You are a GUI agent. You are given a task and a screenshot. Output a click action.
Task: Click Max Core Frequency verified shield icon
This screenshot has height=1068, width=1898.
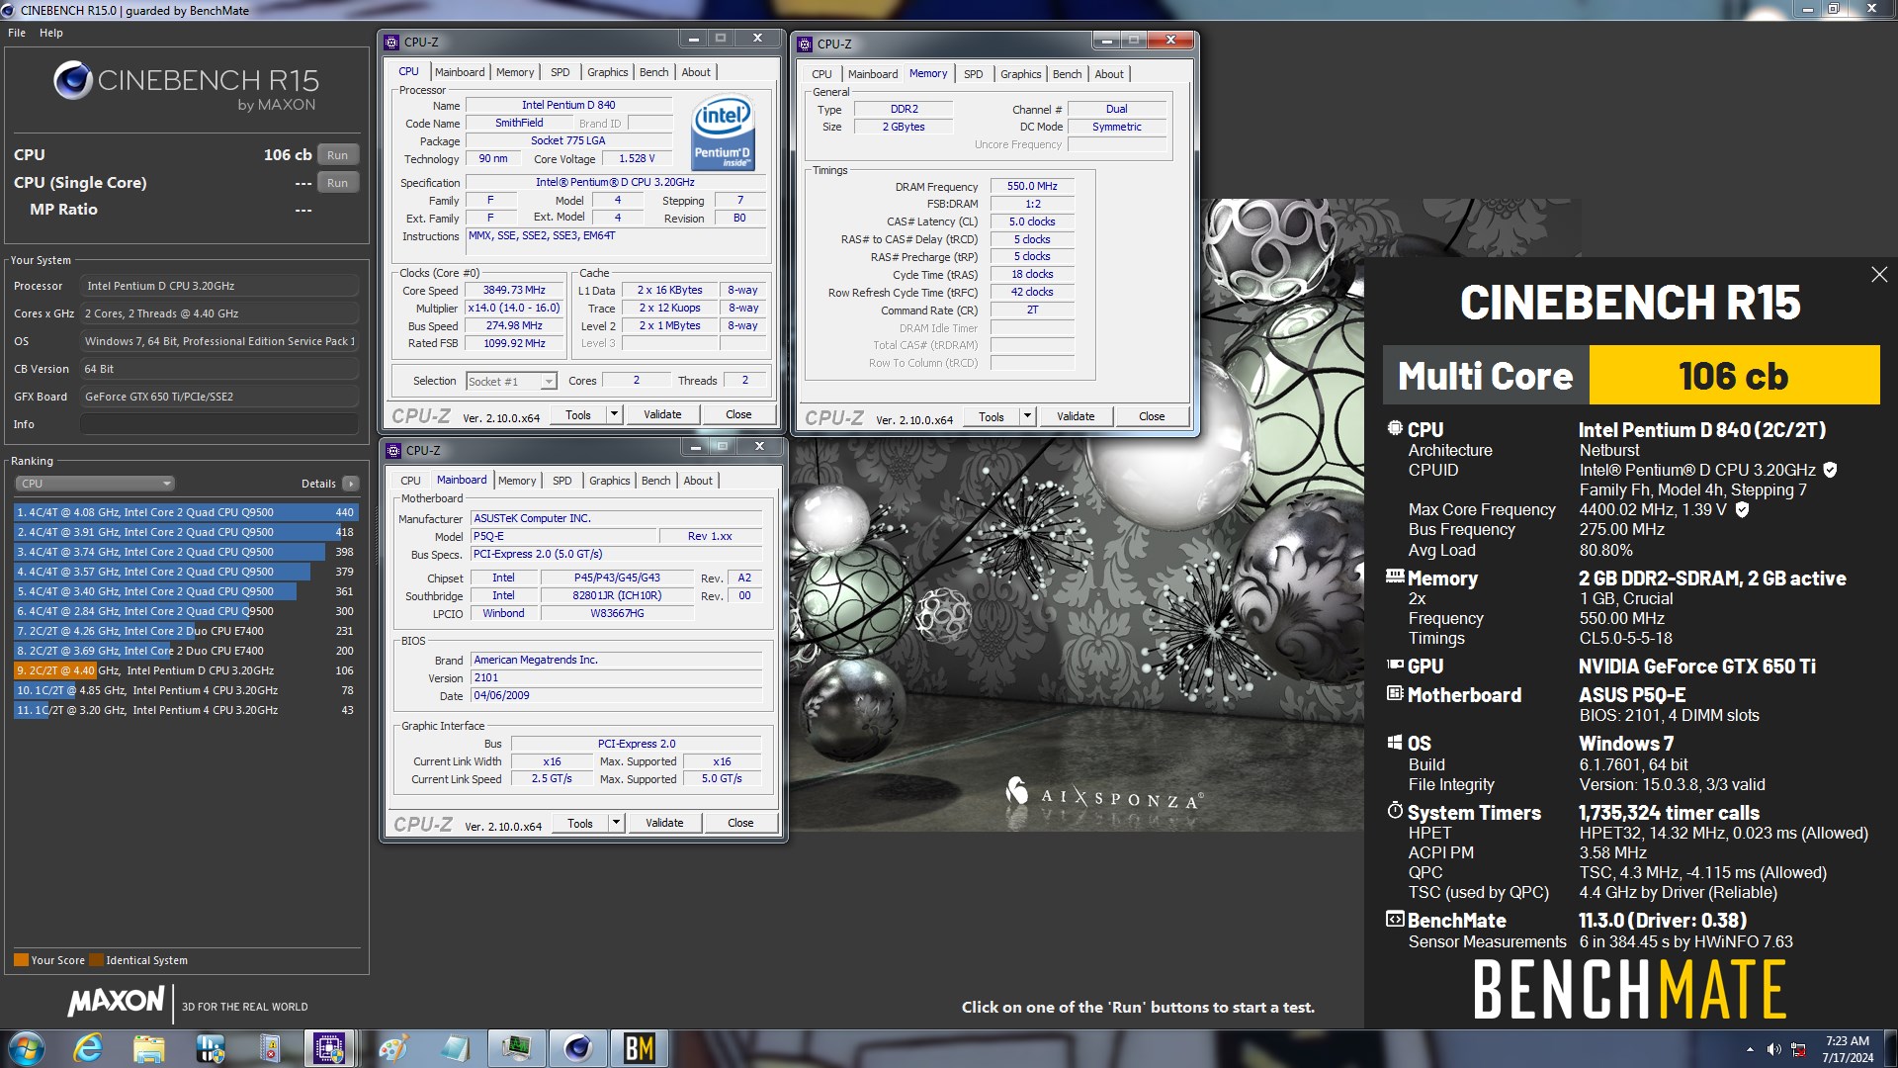(1742, 509)
